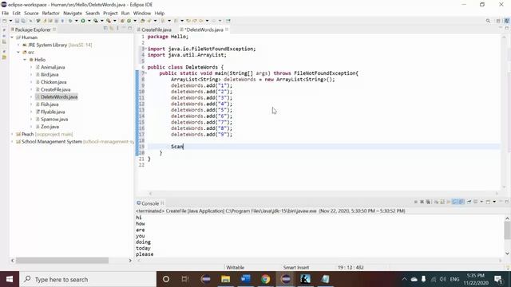Toggle Pin Console button

click(x=469, y=202)
